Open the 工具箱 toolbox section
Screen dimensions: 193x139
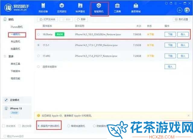point(117,8)
